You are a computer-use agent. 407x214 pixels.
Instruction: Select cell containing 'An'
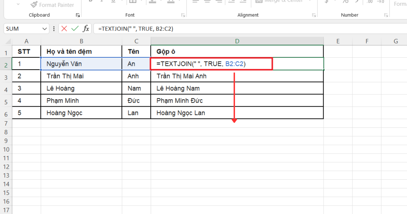(136, 64)
